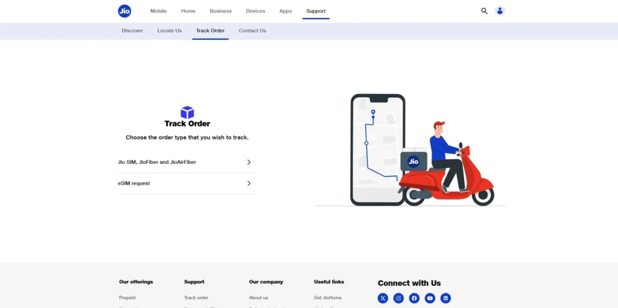The height and width of the screenshot is (308, 618).
Task: Choose Jio SIM, JioFiber and JioAirFiber option
Action: (x=187, y=162)
